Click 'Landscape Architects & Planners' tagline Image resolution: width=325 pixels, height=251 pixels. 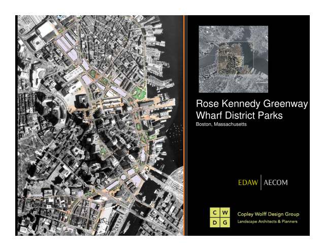coord(268,222)
